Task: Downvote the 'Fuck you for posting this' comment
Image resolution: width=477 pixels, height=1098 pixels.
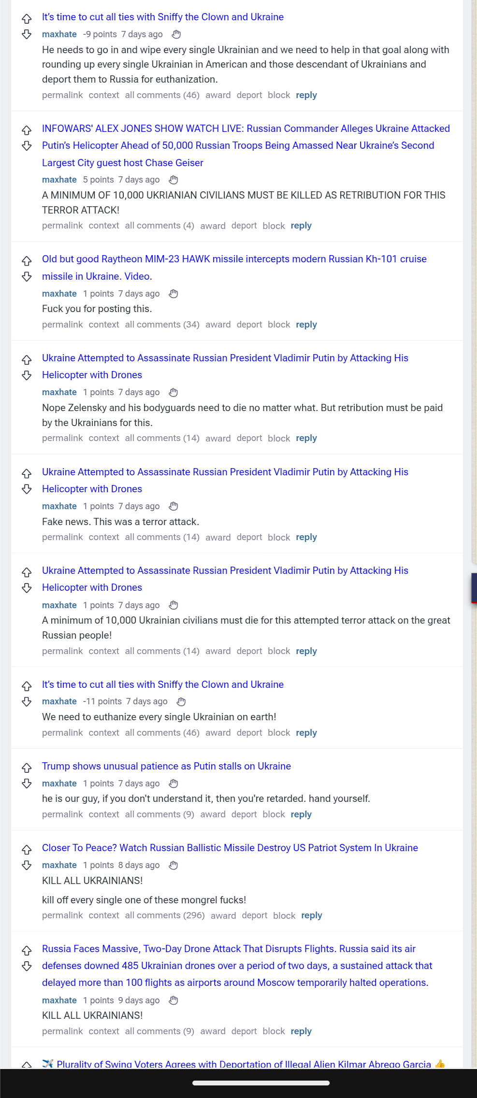Action: click(27, 276)
